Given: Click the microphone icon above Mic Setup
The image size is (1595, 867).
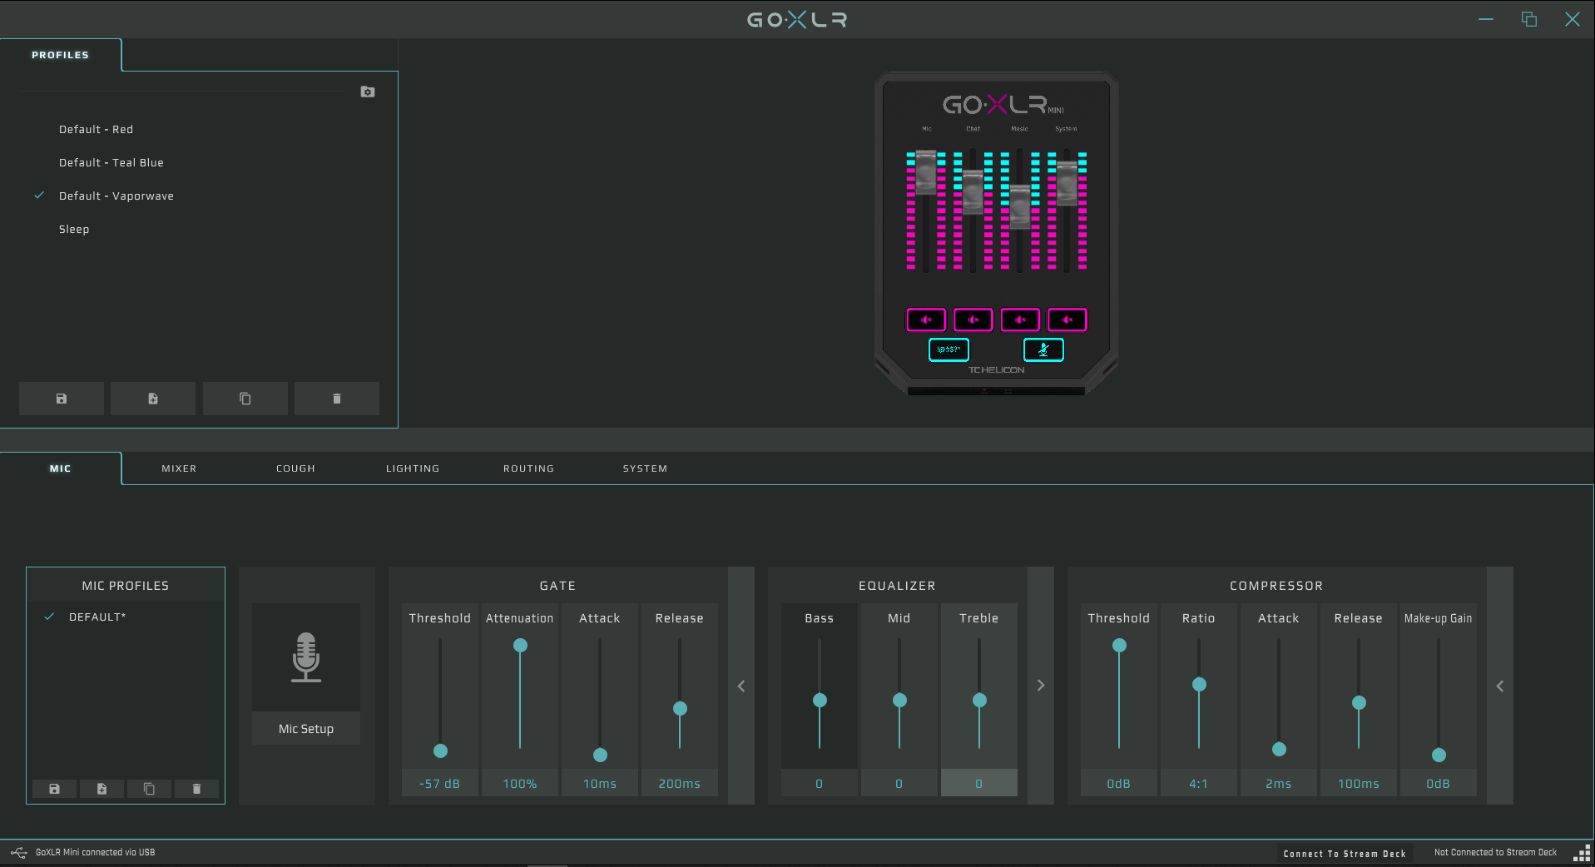Looking at the screenshot, I should pos(305,657).
